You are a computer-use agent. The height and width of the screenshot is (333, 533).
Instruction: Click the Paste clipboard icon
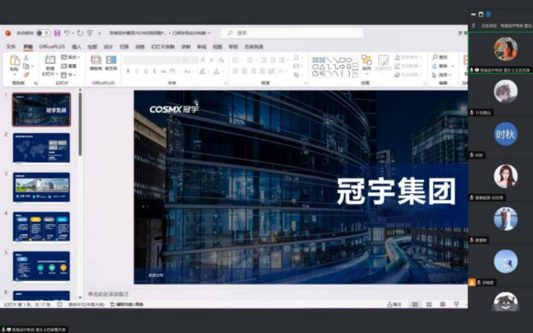tap(14, 63)
